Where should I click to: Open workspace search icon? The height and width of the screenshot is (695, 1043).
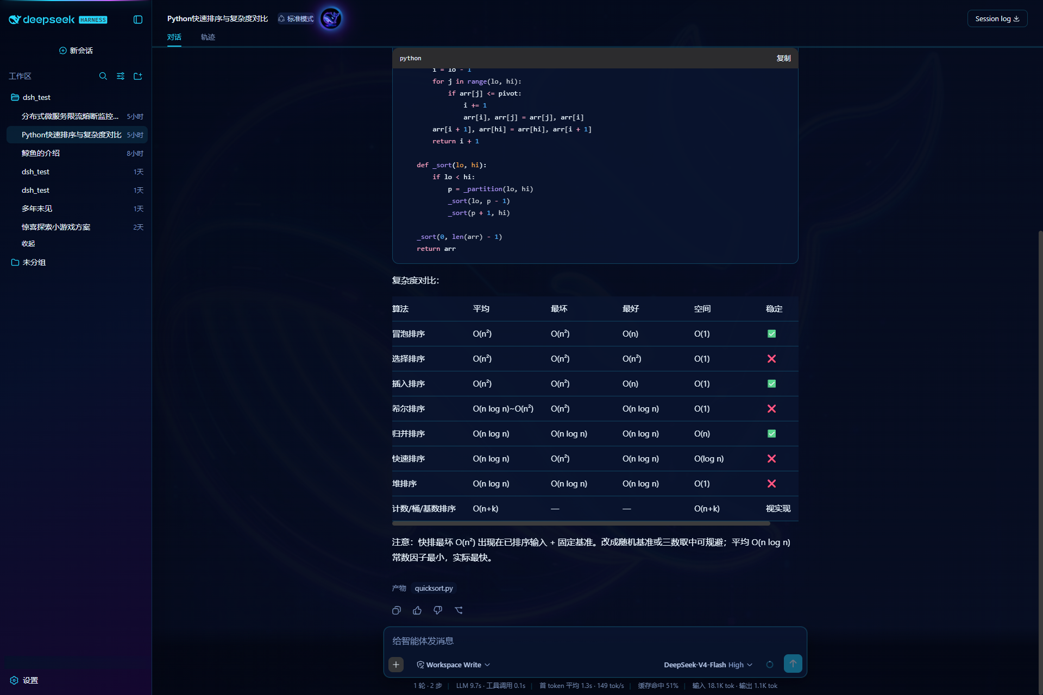click(103, 76)
